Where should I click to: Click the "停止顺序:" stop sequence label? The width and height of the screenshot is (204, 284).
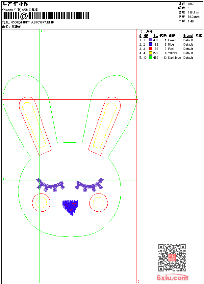147,31
